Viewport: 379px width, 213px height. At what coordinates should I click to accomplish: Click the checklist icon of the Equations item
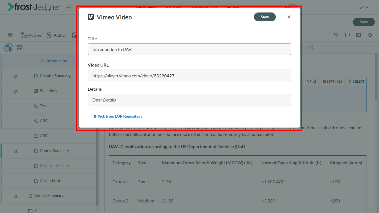coord(36,91)
